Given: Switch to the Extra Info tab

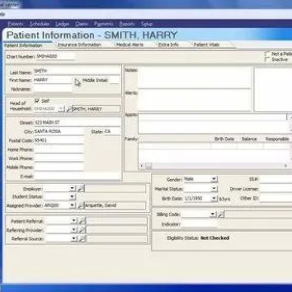Looking at the screenshot, I should click(x=168, y=44).
